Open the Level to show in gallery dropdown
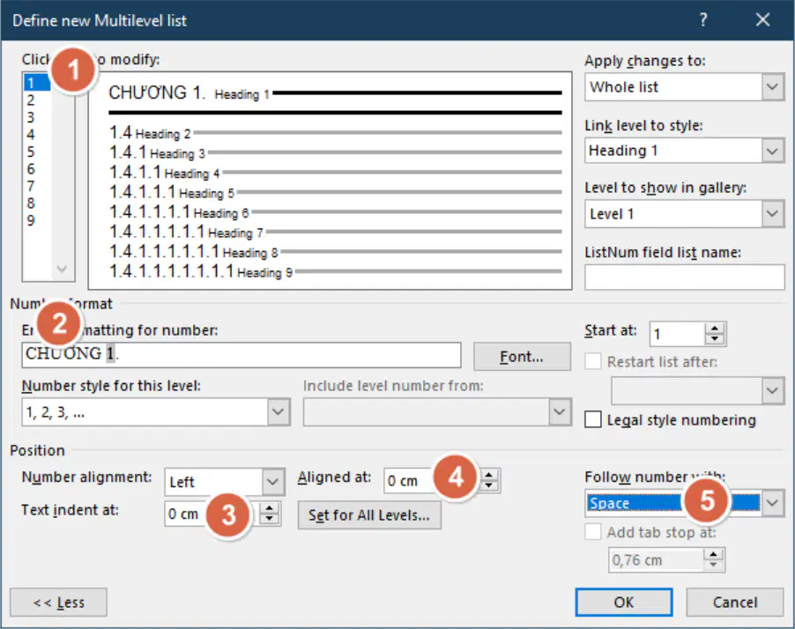 tap(772, 213)
